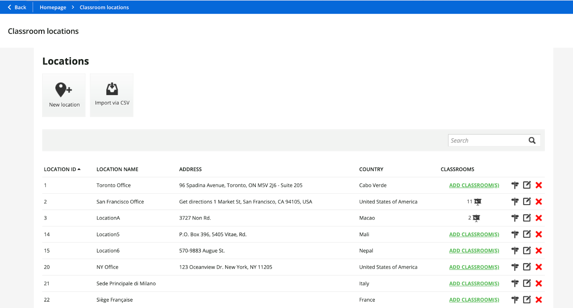Viewport: 573px width, 308px height.
Task: Click the search magnifier icon
Action: pos(532,141)
